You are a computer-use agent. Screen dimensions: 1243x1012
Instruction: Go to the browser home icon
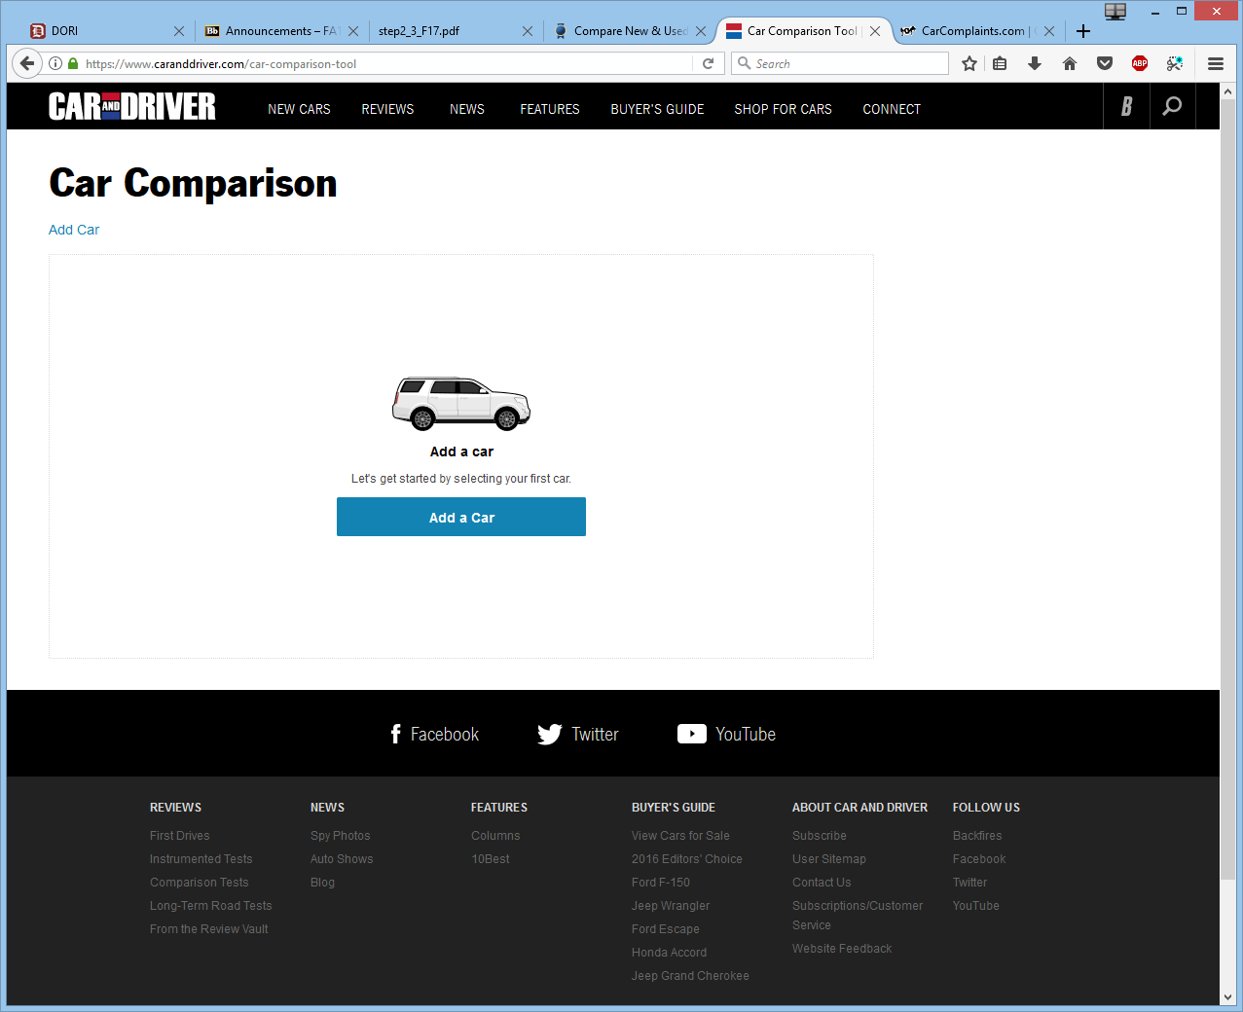coord(1070,63)
